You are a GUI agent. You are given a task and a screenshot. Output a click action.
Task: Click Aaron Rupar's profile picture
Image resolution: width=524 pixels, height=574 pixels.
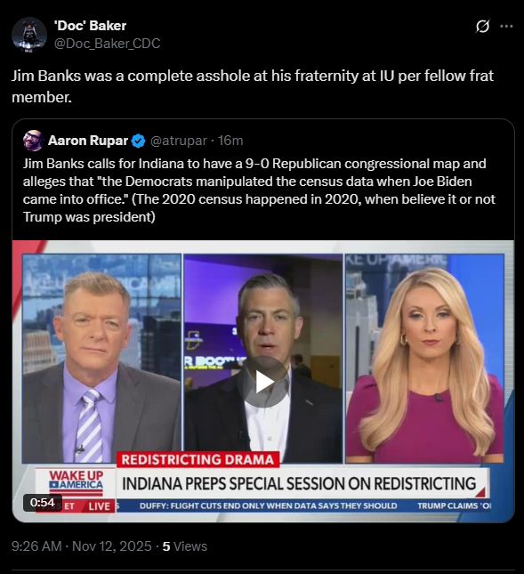point(33,141)
